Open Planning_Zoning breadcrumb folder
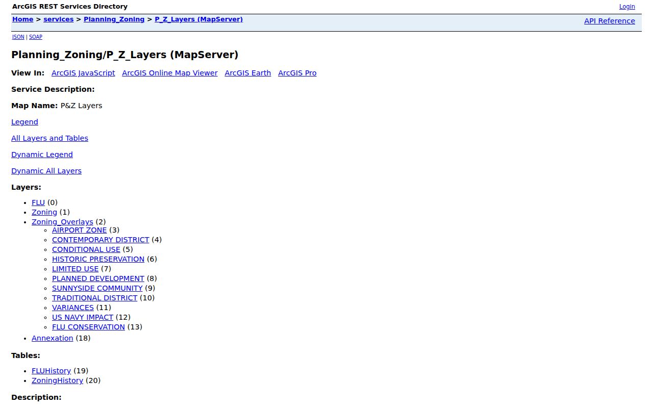This screenshot has width=653, height=408. (114, 19)
